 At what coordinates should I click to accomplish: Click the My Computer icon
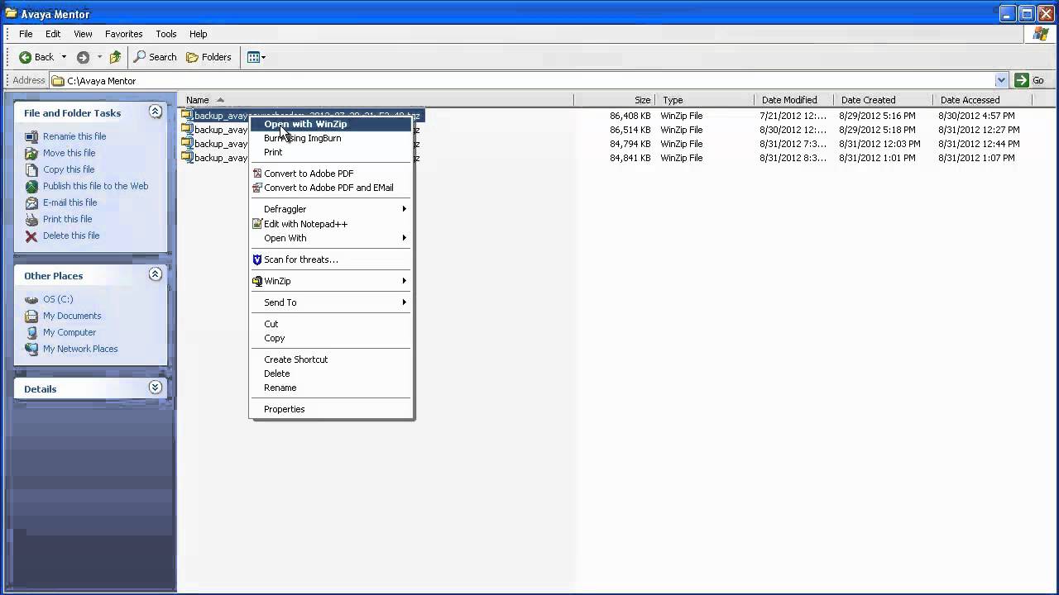(31, 332)
